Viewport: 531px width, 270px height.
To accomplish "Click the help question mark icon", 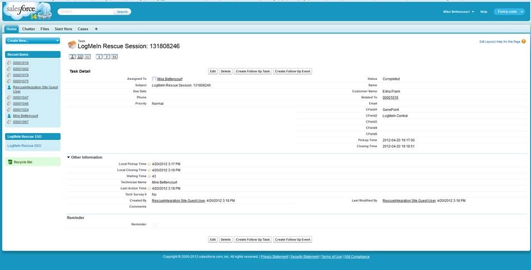I will 524,42.
